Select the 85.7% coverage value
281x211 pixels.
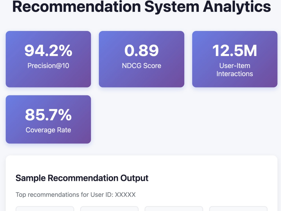point(48,115)
